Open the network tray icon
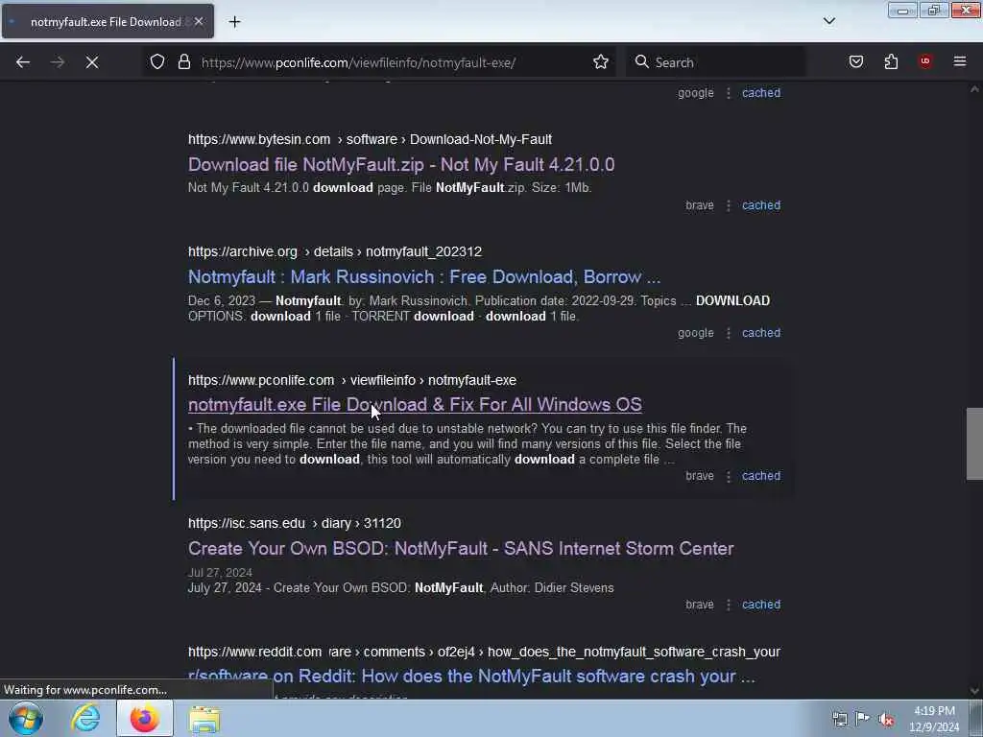Screen dimensions: 983x737 [x=840, y=718]
